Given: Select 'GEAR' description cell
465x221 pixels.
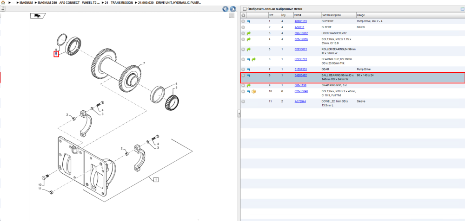Looking at the screenshot, I should point(325,69).
